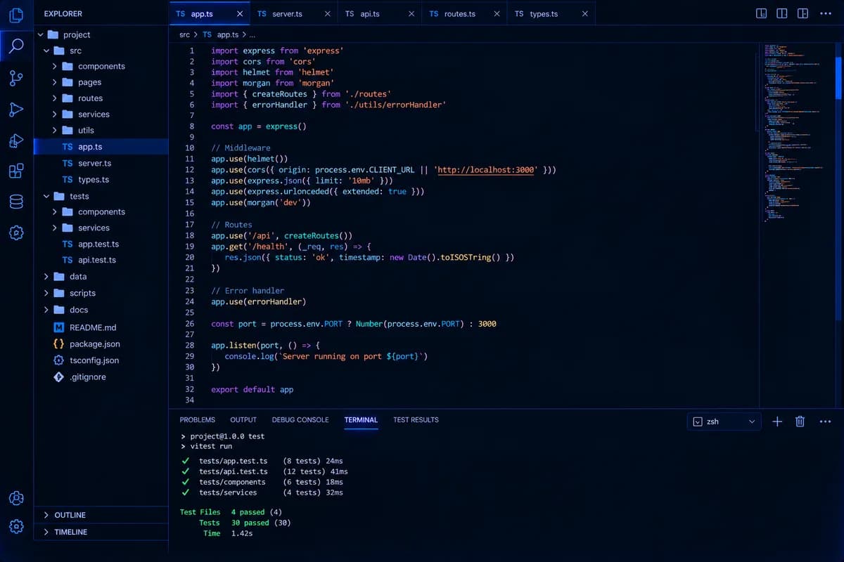Open Source Control view in activity bar
844x562 pixels.
[x=16, y=78]
